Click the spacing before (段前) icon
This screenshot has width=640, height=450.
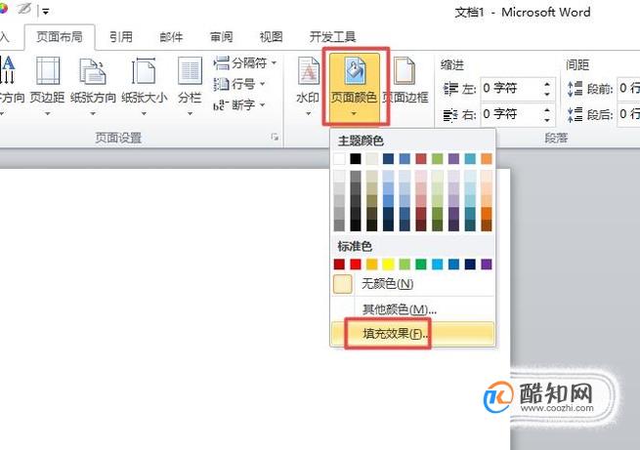576,88
